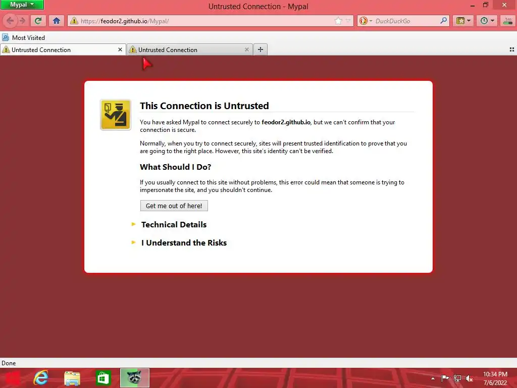This screenshot has height=388, width=517.
Task: Close the first Untrusted Connection tab
Action: (120, 50)
